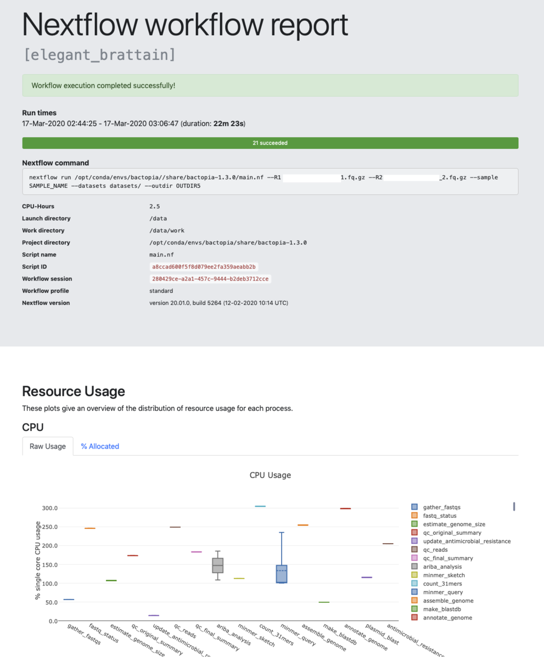This screenshot has width=544, height=659.
Task: Click the "[elegant_brattain]" run name
Action: [x=99, y=54]
